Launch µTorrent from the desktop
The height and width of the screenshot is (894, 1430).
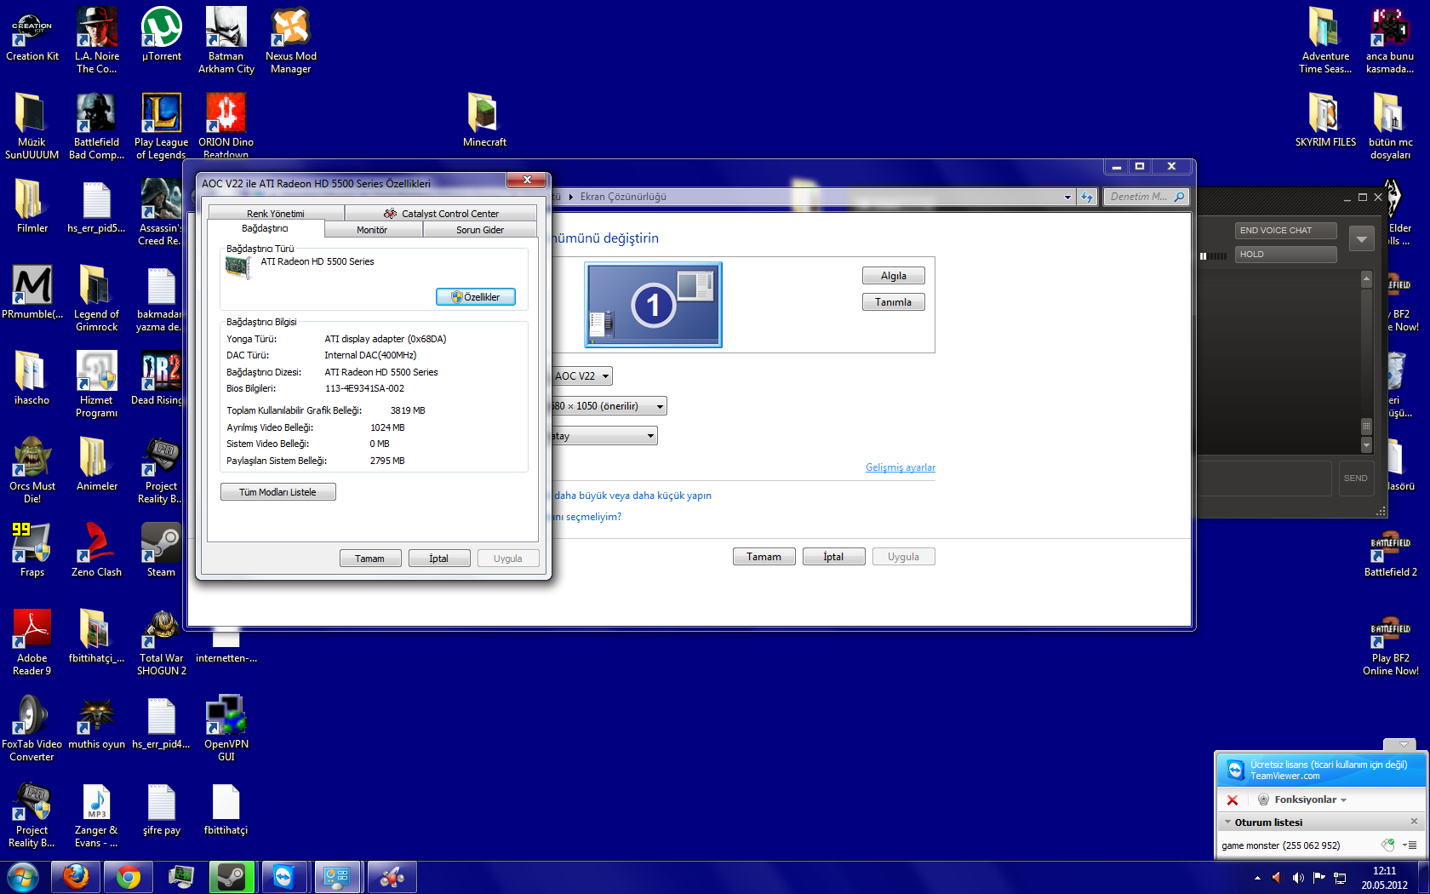point(162,35)
